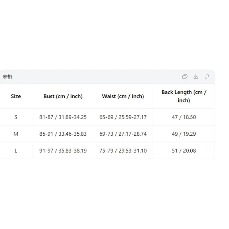
Task: Copy the table with the copy icon
Action: (x=185, y=76)
